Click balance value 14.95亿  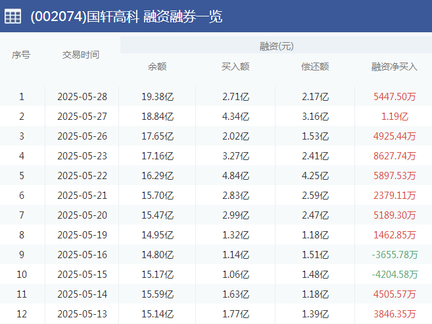(158, 235)
